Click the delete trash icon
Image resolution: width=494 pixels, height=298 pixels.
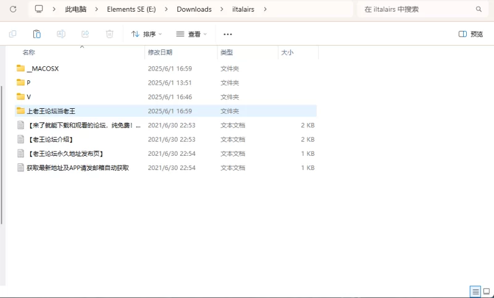coord(110,34)
